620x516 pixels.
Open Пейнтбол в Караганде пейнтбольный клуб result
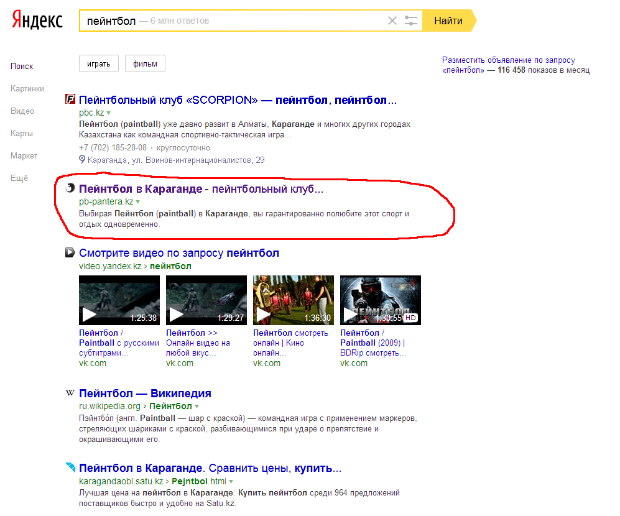[201, 189]
